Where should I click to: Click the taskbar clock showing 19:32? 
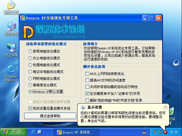174,132
